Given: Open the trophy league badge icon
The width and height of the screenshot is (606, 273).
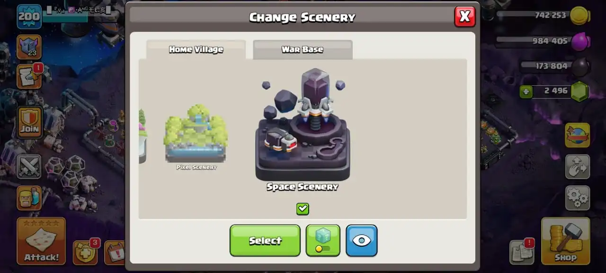Looking at the screenshot, I should click(x=29, y=47).
